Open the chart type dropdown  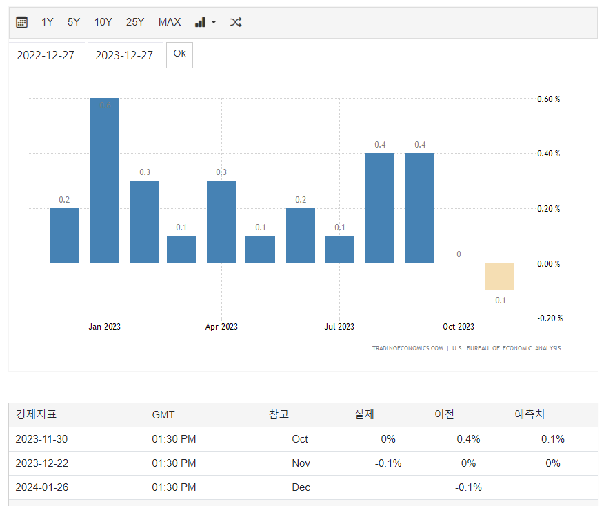tap(205, 22)
